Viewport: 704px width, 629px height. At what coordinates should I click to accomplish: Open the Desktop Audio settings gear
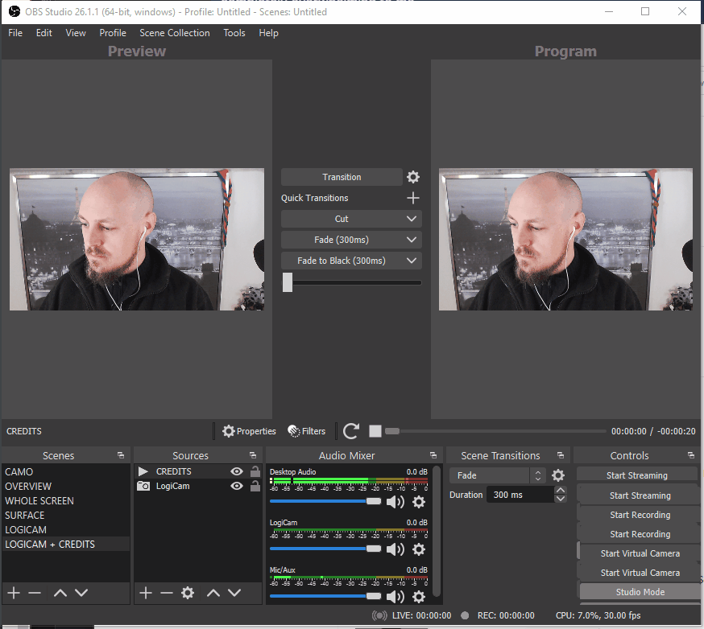coord(419,502)
